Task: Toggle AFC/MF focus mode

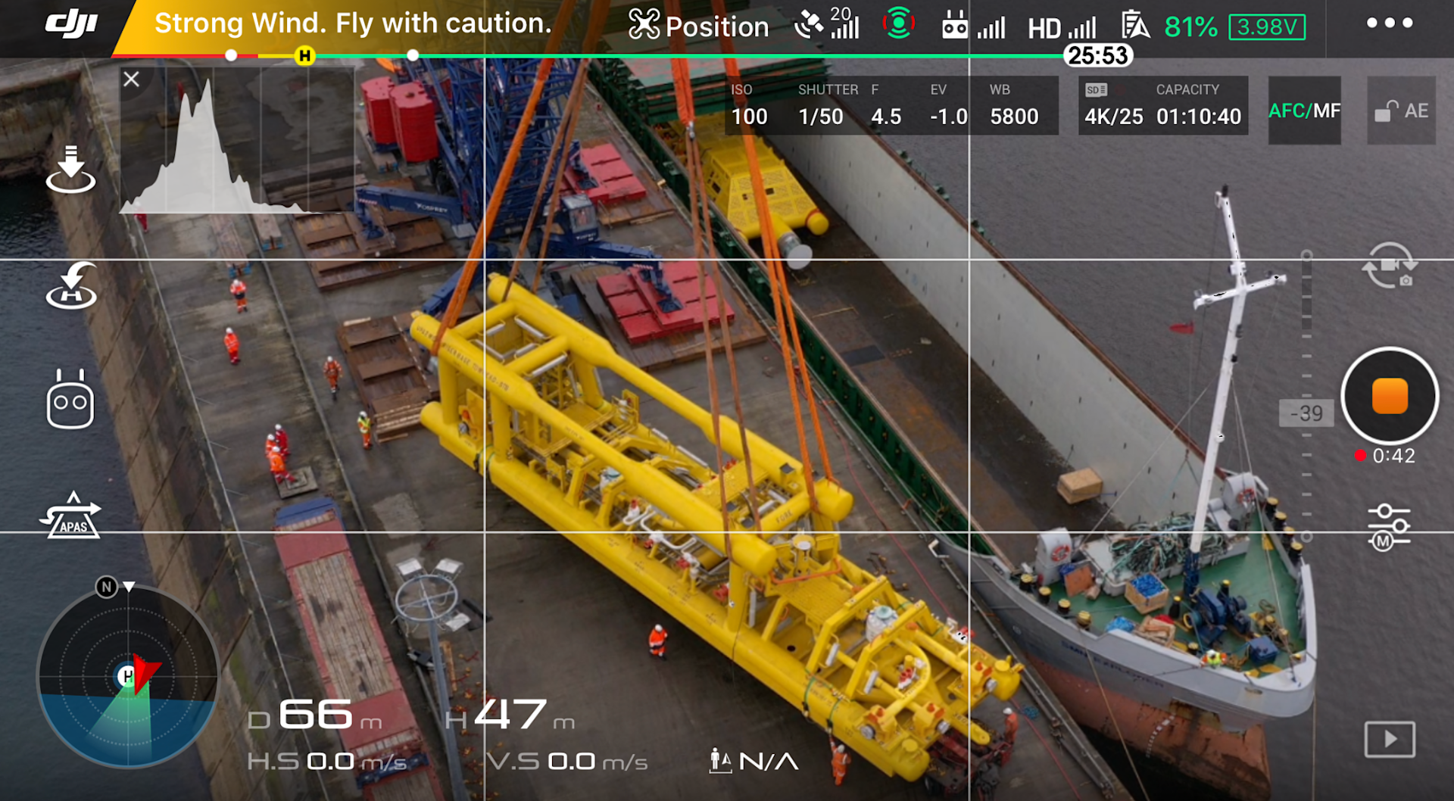Action: click(1305, 111)
